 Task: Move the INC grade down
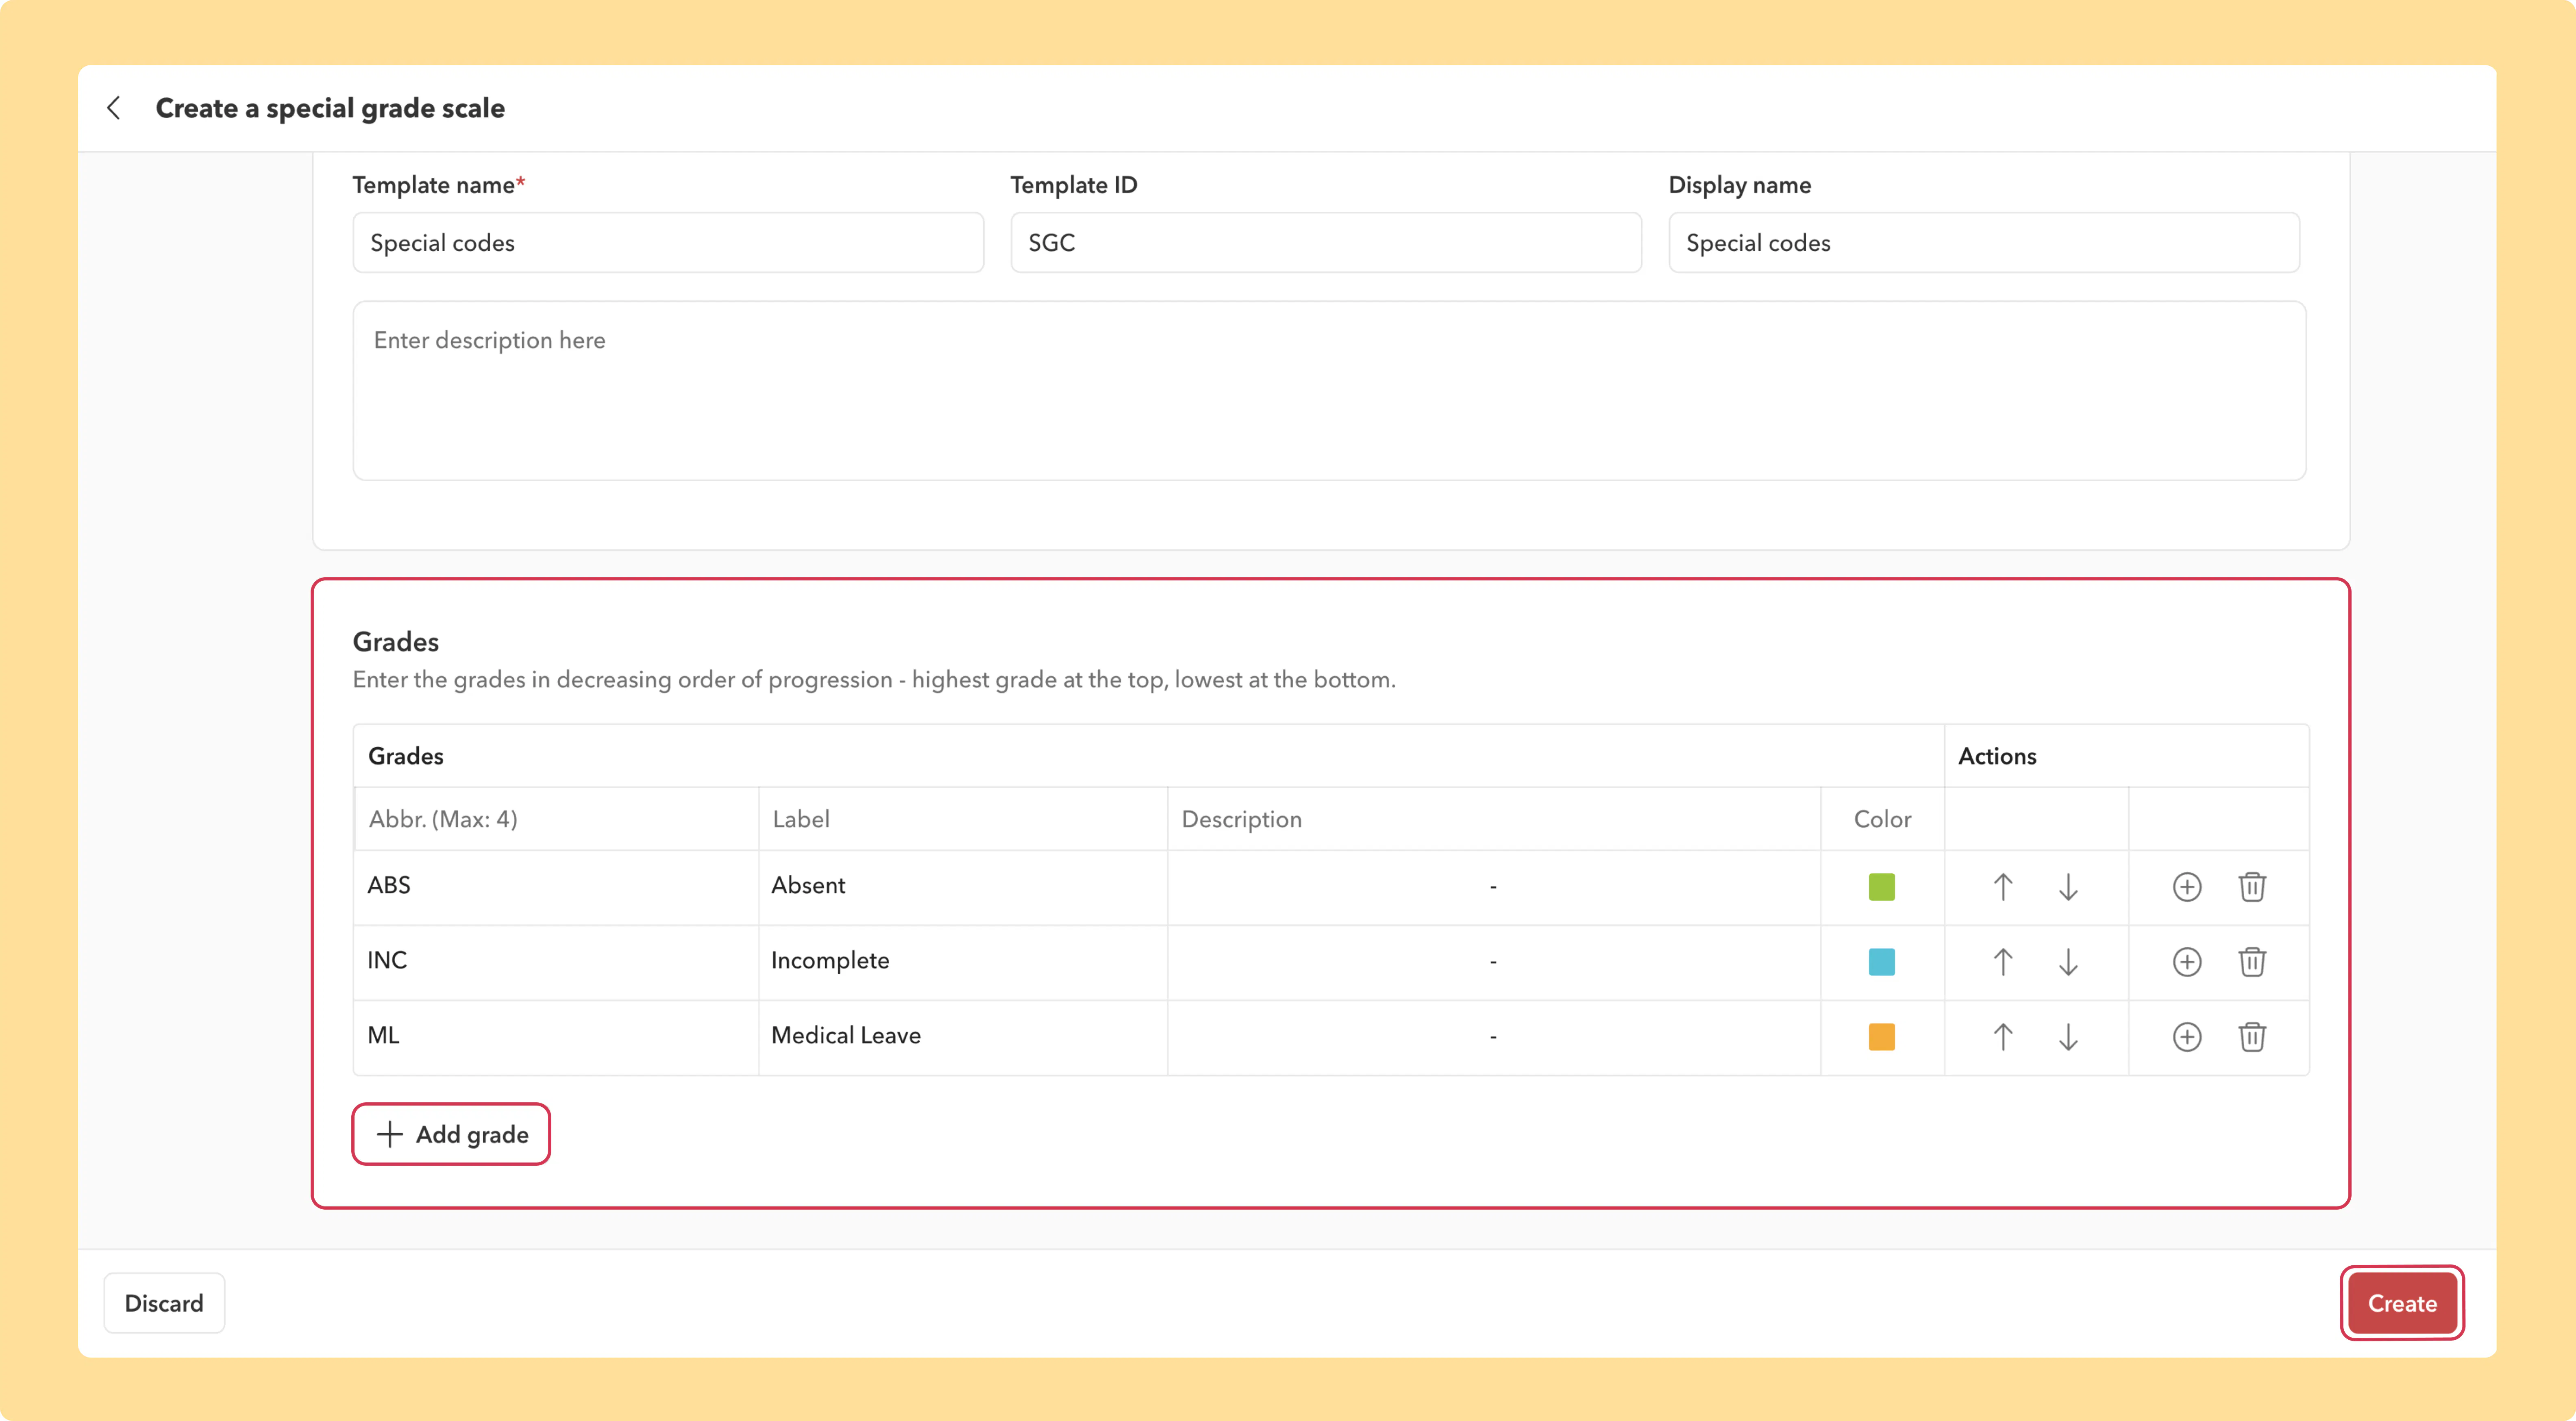(2068, 962)
